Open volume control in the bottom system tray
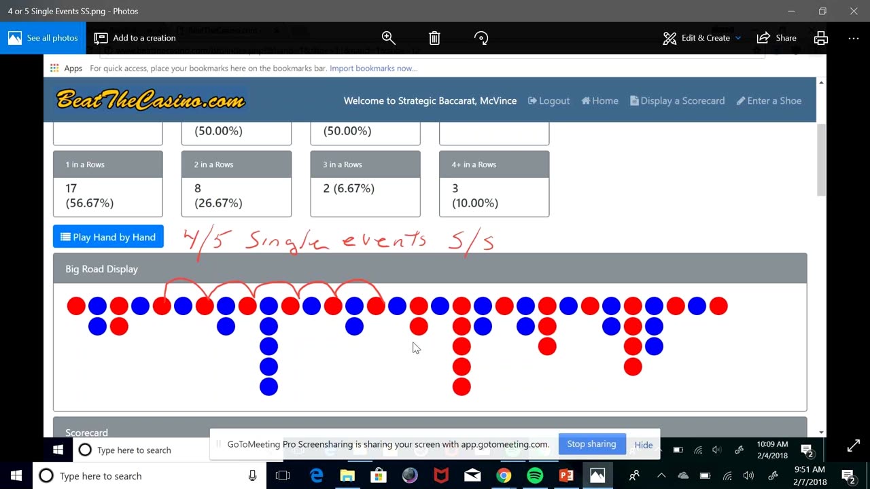 (x=748, y=475)
